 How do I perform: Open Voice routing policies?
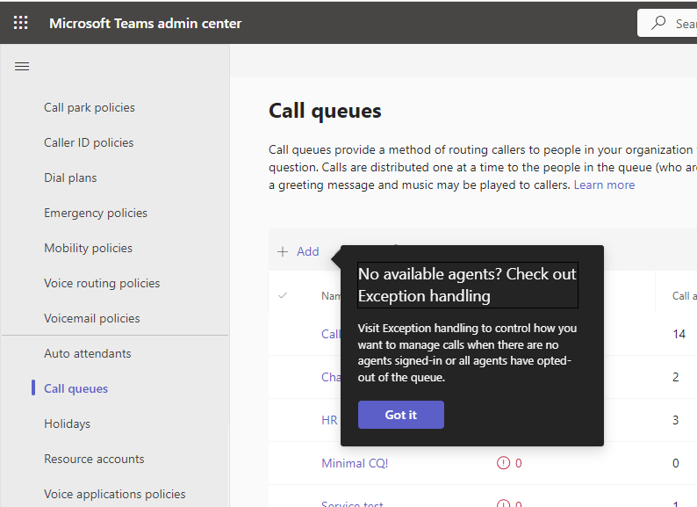click(102, 283)
